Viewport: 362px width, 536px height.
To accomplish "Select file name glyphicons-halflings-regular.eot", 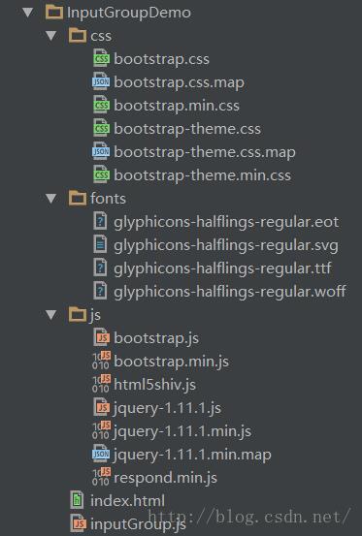I will [226, 223].
